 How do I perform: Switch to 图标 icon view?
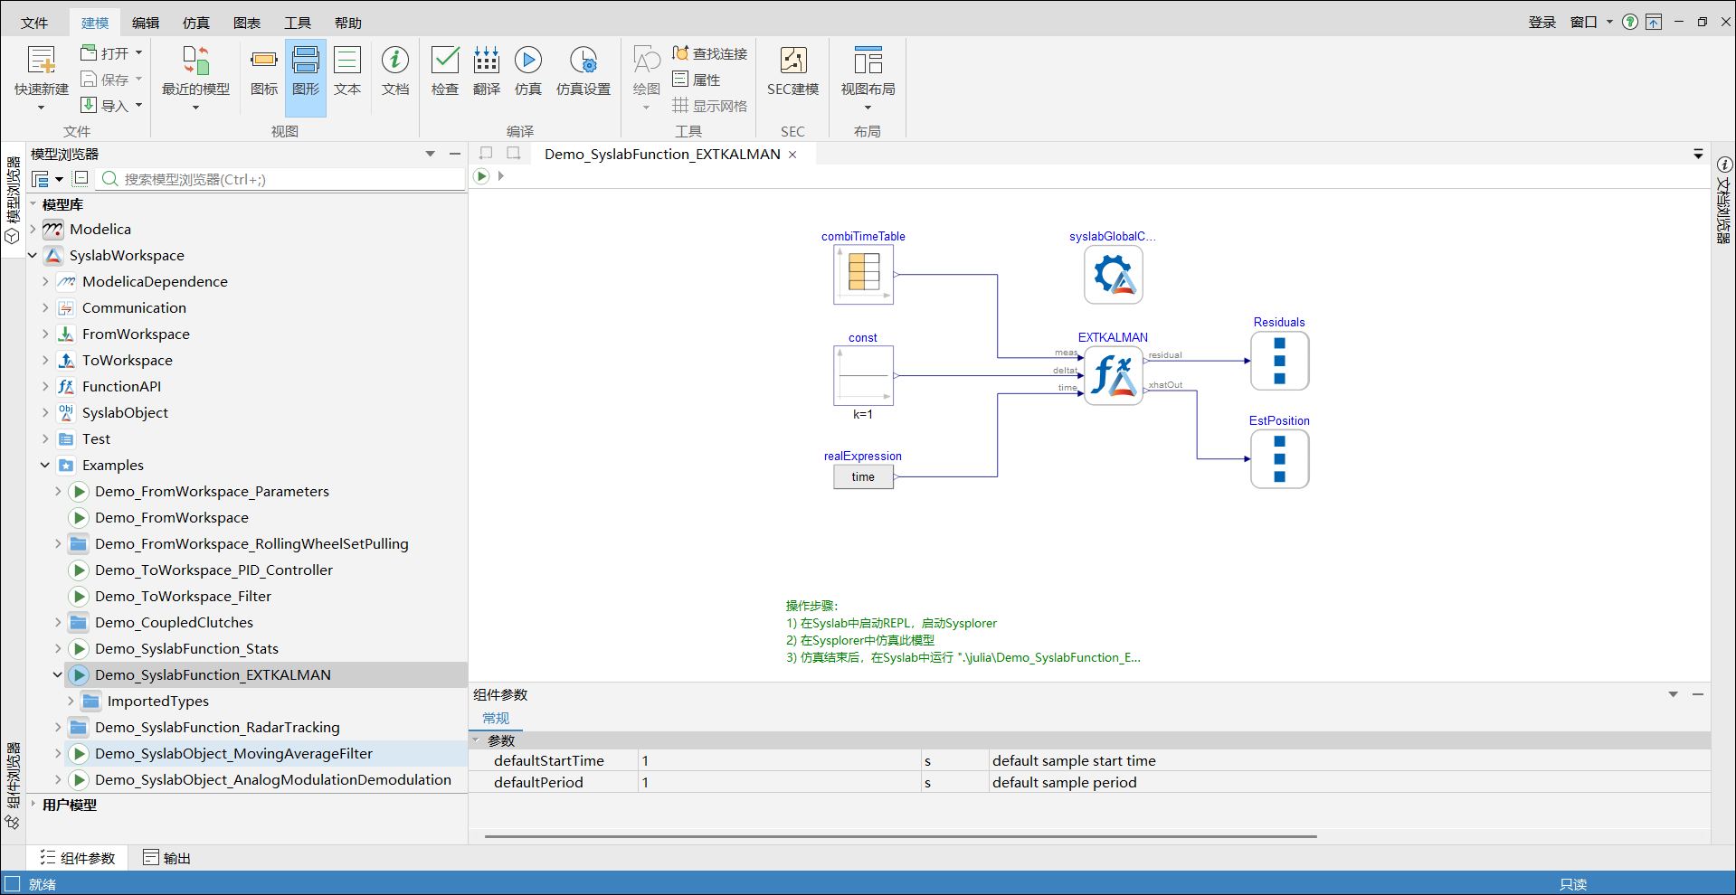[x=264, y=71]
